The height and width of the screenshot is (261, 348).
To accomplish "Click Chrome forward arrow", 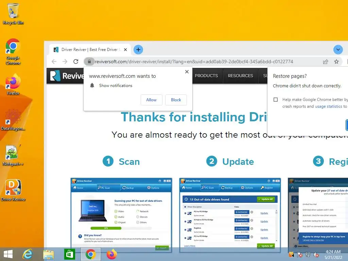I will (x=65, y=62).
